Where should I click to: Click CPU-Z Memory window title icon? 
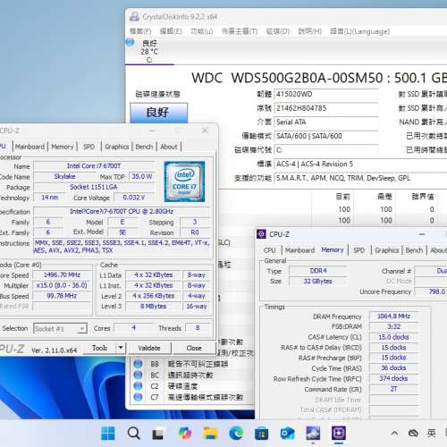tap(261, 234)
